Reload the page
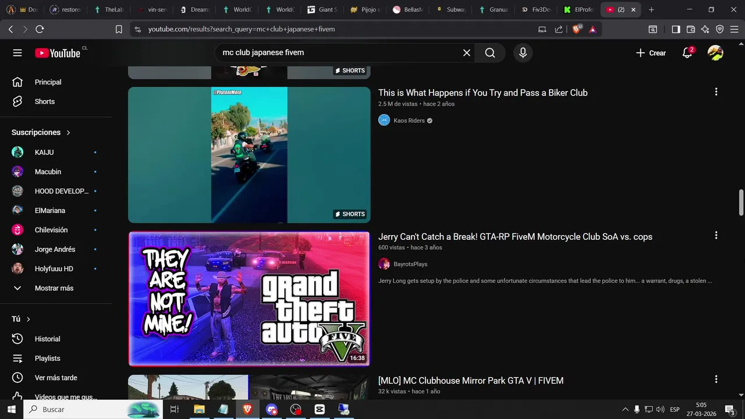The image size is (745, 419). tap(40, 29)
